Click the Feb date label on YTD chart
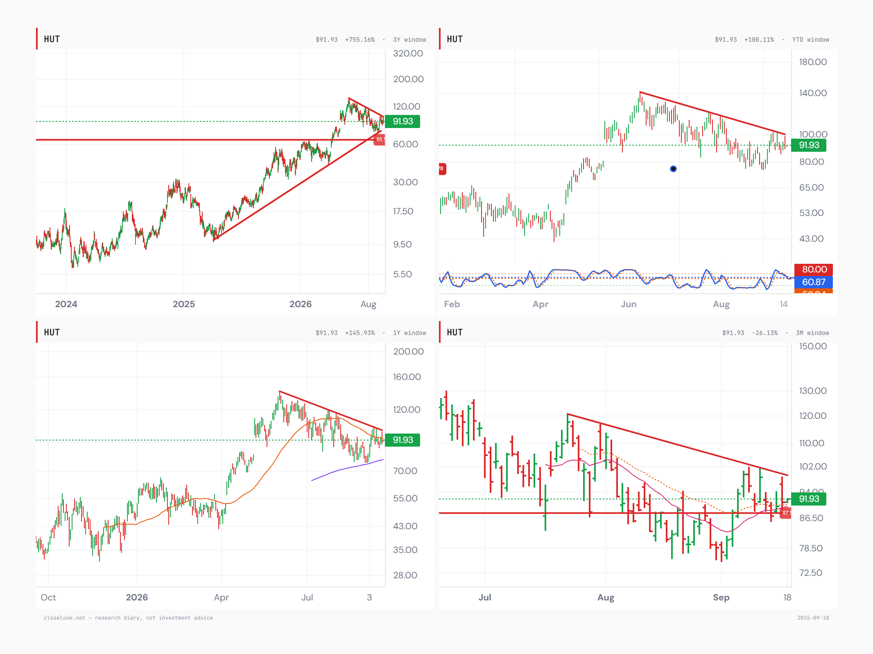Screen dimensions: 873x654 coord(452,304)
